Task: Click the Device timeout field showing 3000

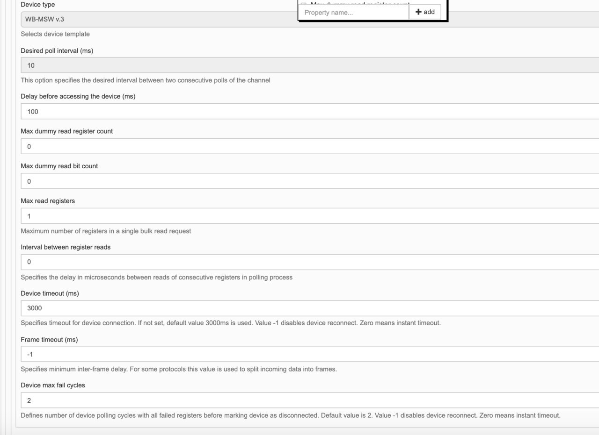Action: pos(310,308)
